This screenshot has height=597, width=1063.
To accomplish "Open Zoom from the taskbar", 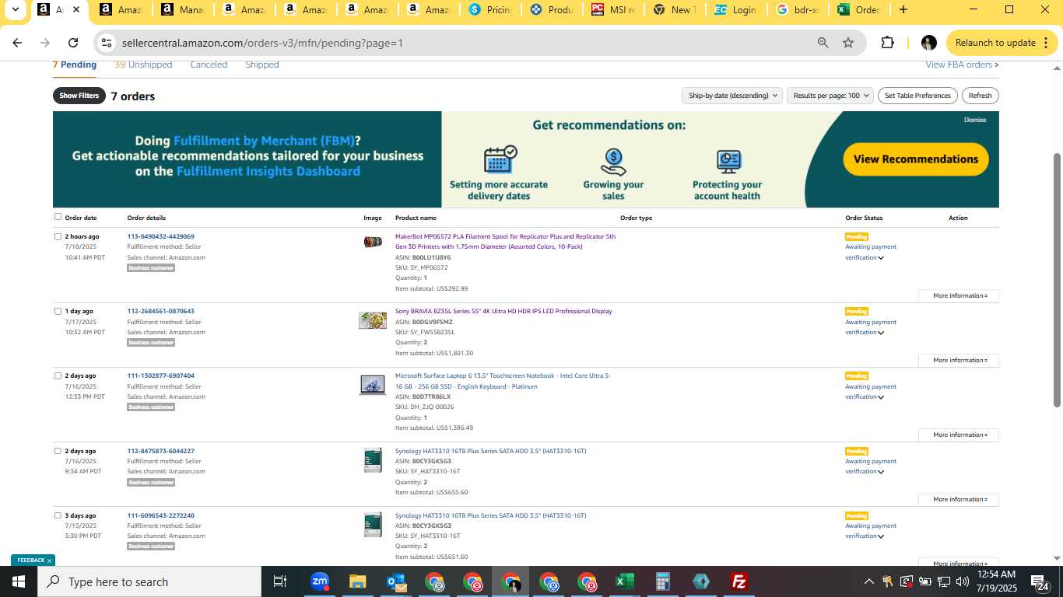I will 319,581.
